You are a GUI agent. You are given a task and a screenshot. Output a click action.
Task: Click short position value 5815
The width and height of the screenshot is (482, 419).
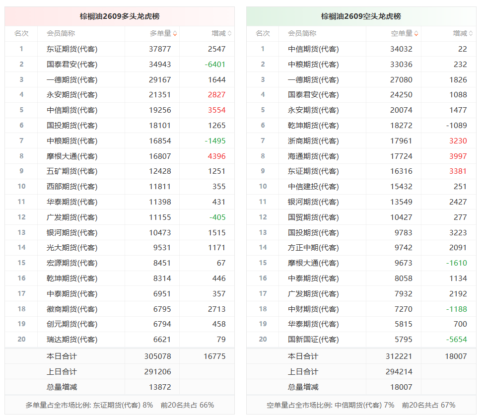(403, 324)
